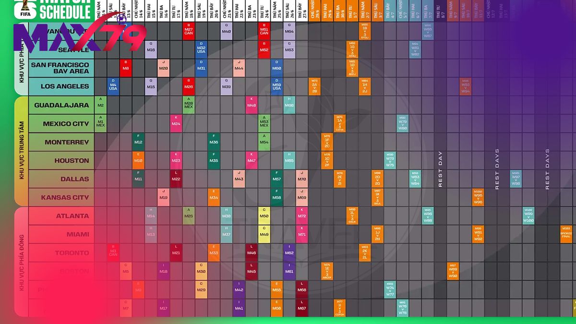Open match cell M16 in Seattle row
The image size is (576, 324).
pos(151,49)
